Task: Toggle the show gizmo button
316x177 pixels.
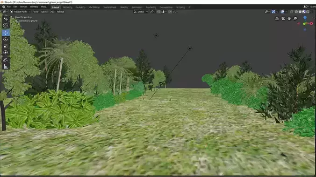Action: coord(273,12)
